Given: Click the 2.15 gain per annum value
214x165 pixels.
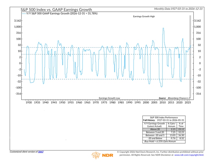Looking at the screenshot, I should (173, 129).
